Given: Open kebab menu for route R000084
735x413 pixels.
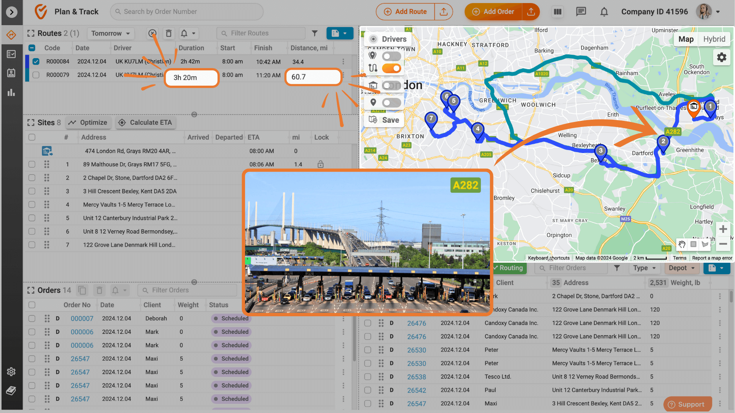Looking at the screenshot, I should tap(343, 62).
